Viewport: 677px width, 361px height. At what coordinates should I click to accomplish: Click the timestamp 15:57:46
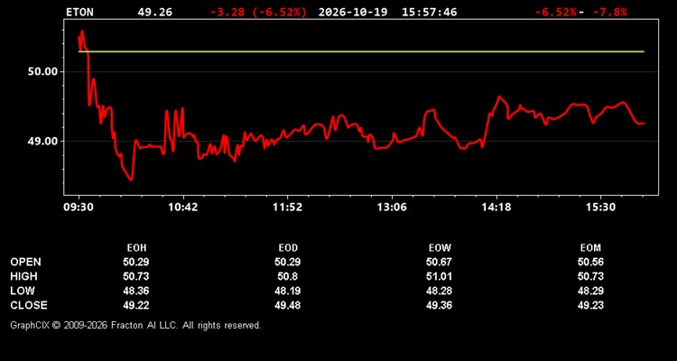[x=429, y=12]
